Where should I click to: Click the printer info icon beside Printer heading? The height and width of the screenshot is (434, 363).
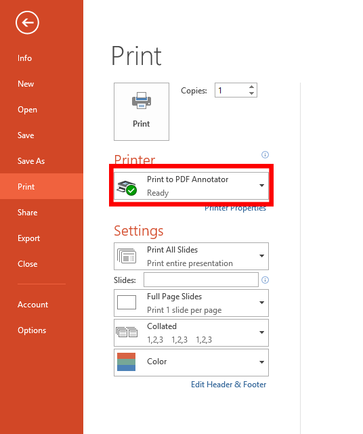coord(265,155)
